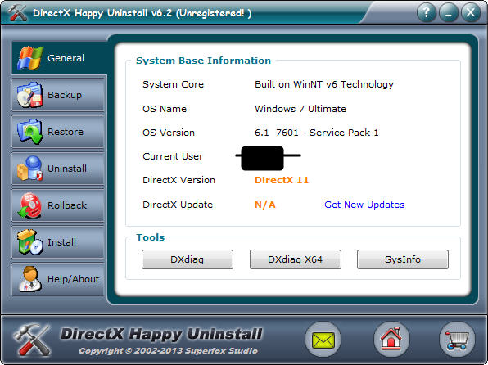488x365 pixels.
Task: Open the Help/About tab
Action: pyautogui.click(x=58, y=279)
